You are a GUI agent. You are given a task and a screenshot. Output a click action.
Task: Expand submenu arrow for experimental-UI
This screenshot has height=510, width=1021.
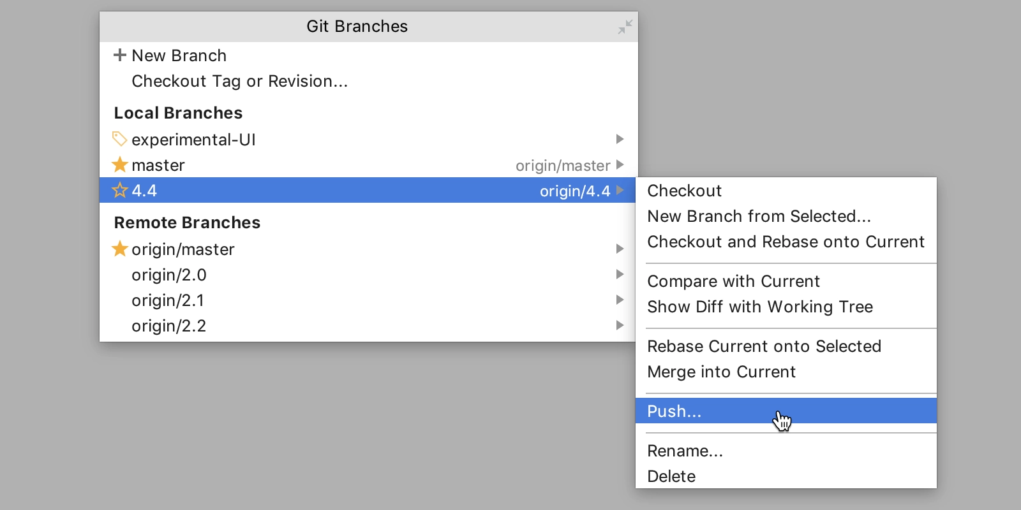coord(620,139)
